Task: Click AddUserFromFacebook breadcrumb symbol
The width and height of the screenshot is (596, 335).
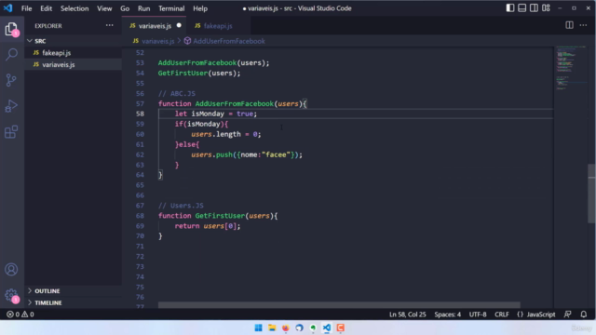Action: tap(229, 41)
